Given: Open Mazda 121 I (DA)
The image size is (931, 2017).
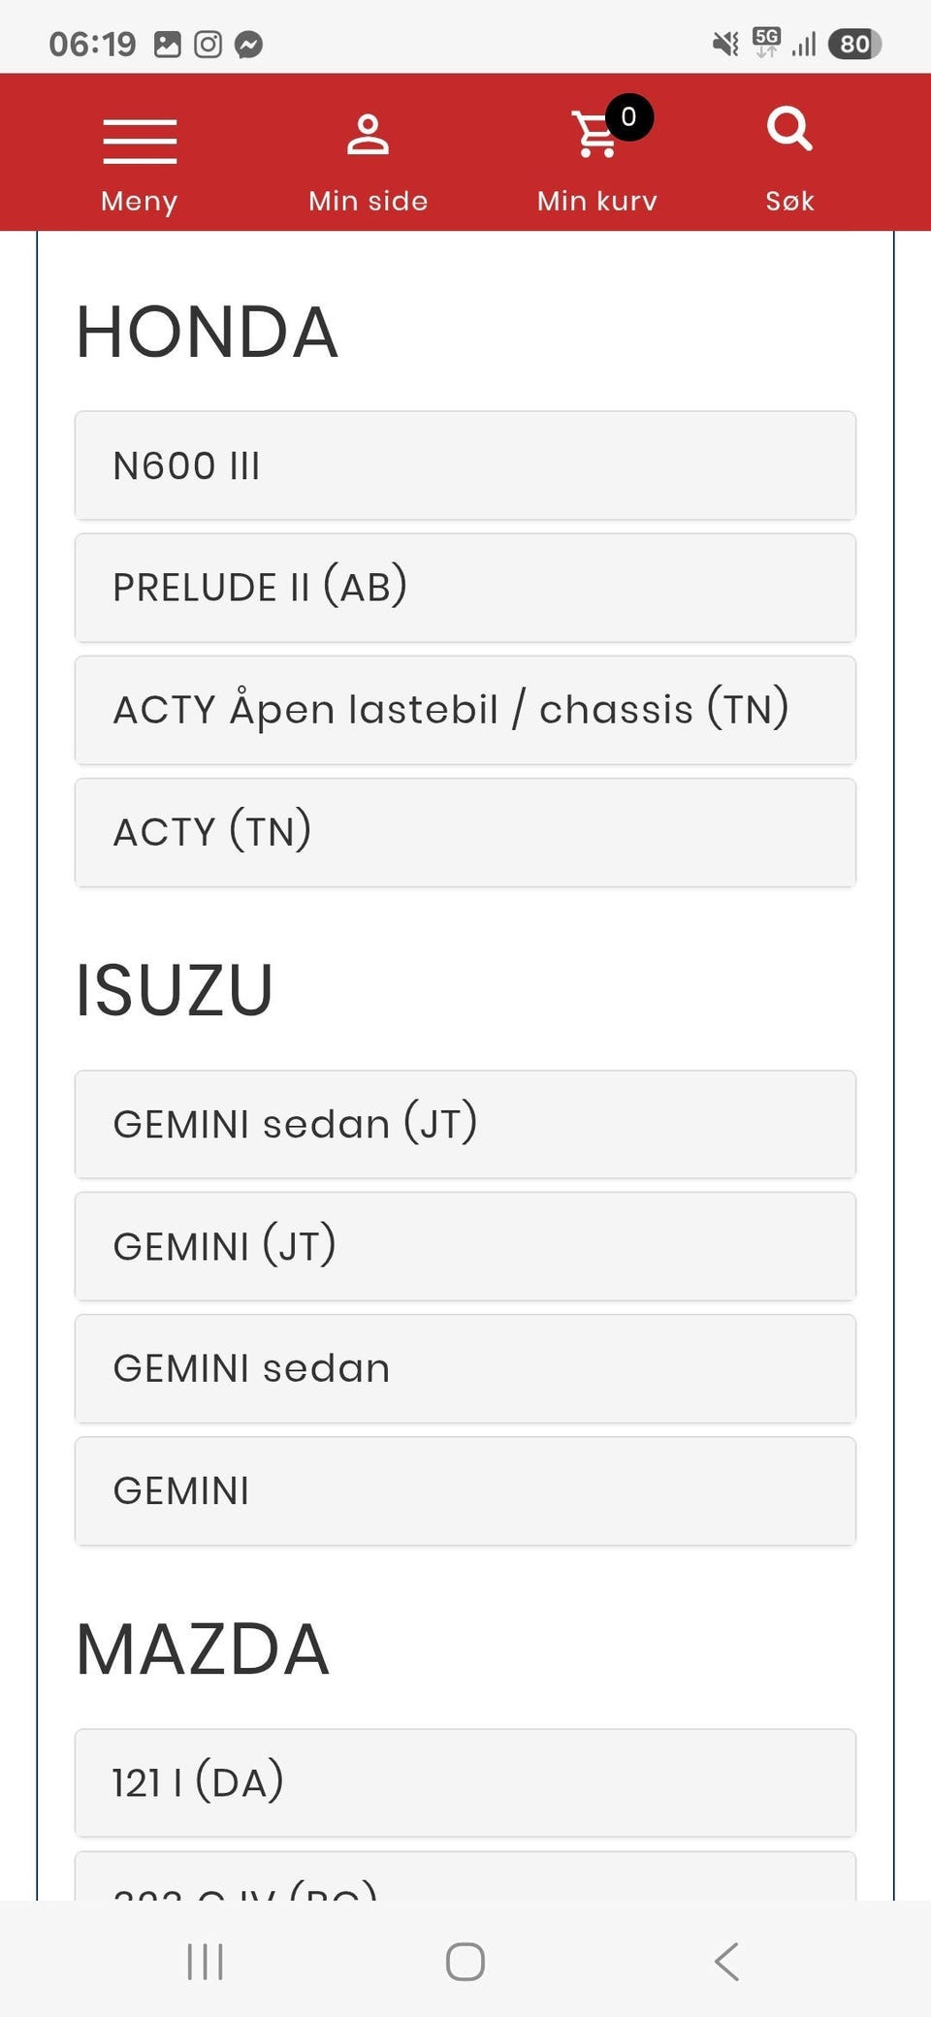Looking at the screenshot, I should coord(465,1782).
